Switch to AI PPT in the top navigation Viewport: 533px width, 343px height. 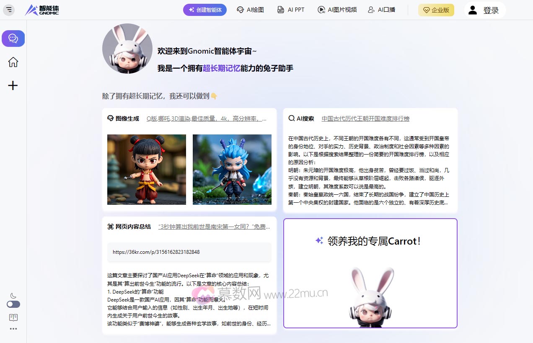[x=291, y=10]
